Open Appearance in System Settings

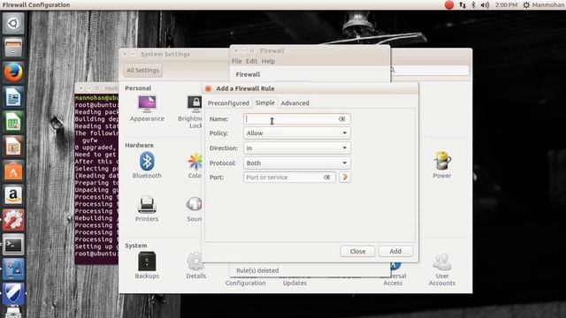pyautogui.click(x=147, y=109)
